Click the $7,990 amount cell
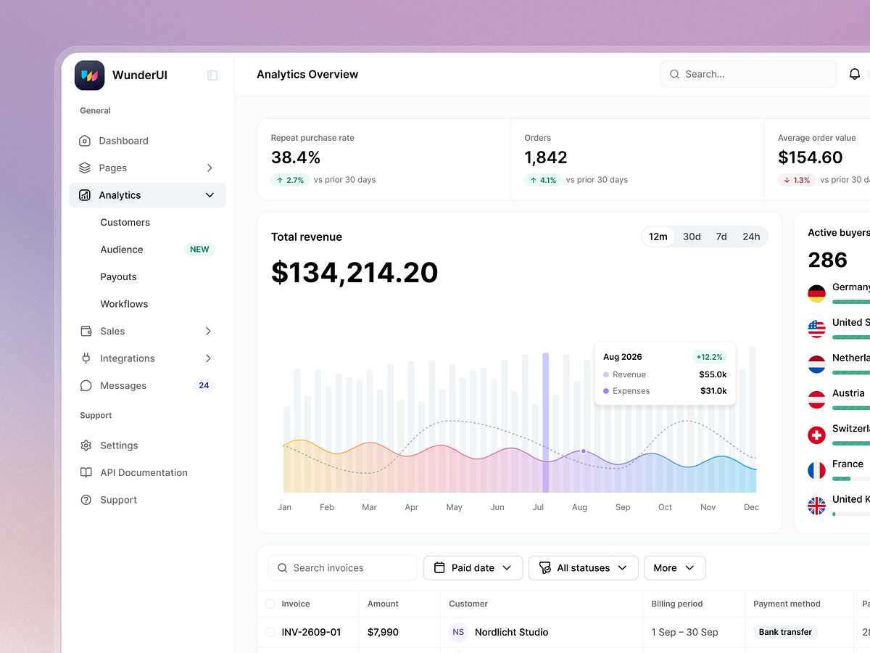Image resolution: width=870 pixels, height=653 pixels. (x=383, y=632)
